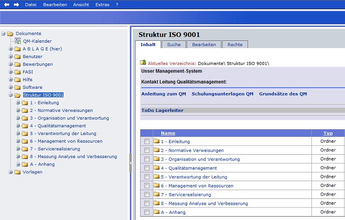Check the box for 2 - Normative Verweisungen
Viewport: 345px width, 220px height.
click(x=147, y=150)
